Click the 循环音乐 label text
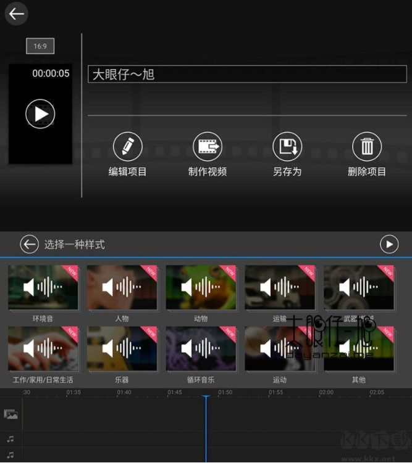Screen dimensions: 412x463 coord(201,380)
